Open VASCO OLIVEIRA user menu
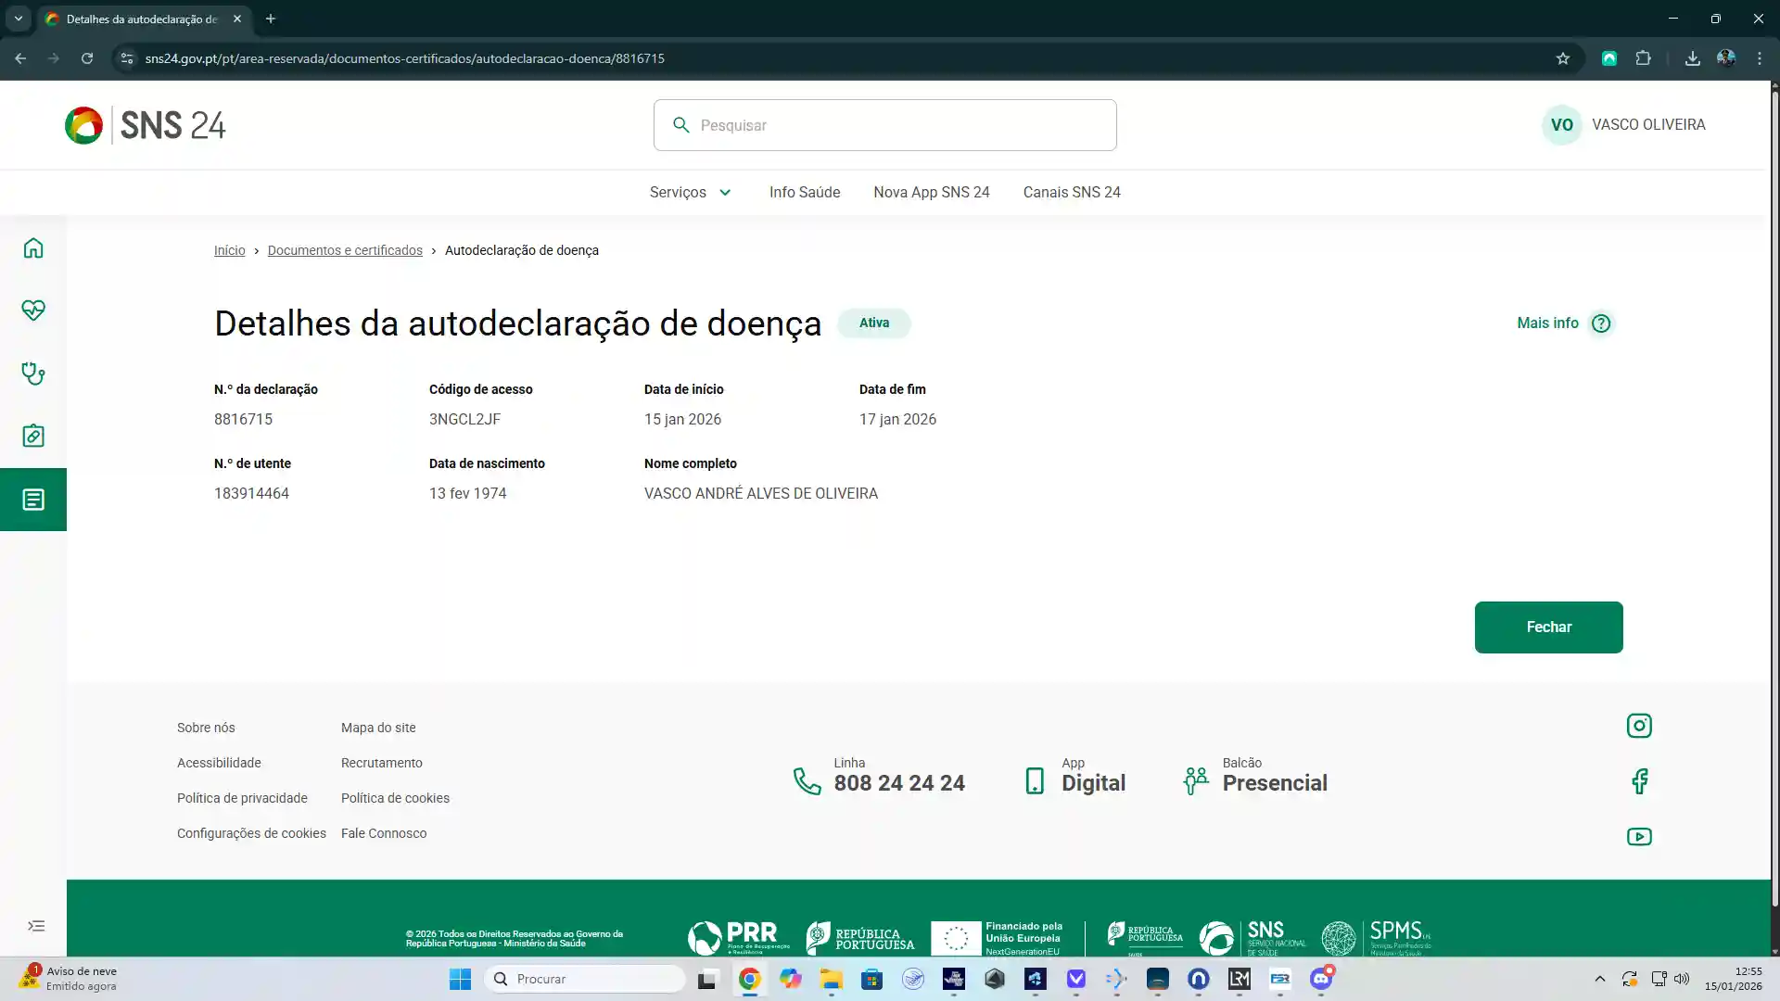 tap(1648, 125)
